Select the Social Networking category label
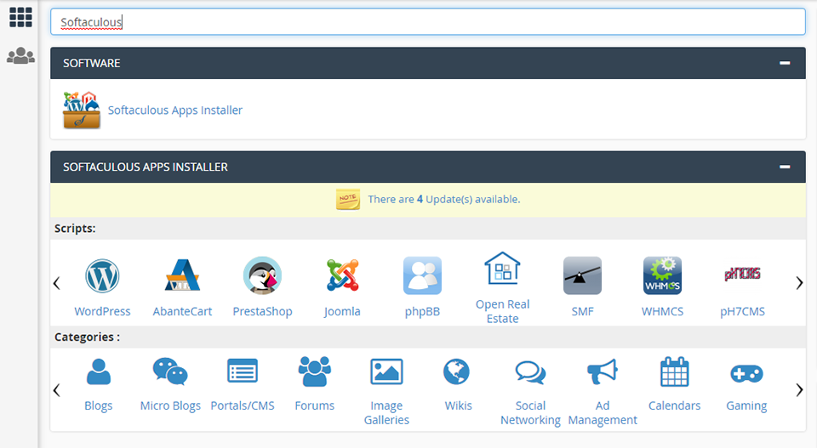Screen dimensions: 817x448 coord(530,412)
